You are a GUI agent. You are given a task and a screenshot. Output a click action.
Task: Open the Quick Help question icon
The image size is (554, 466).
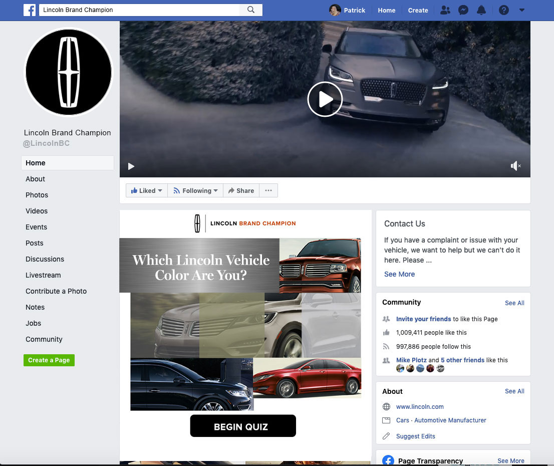(504, 10)
